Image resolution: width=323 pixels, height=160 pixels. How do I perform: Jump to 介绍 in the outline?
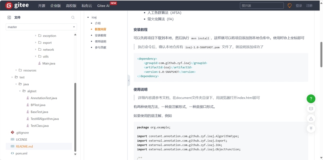[98, 23]
